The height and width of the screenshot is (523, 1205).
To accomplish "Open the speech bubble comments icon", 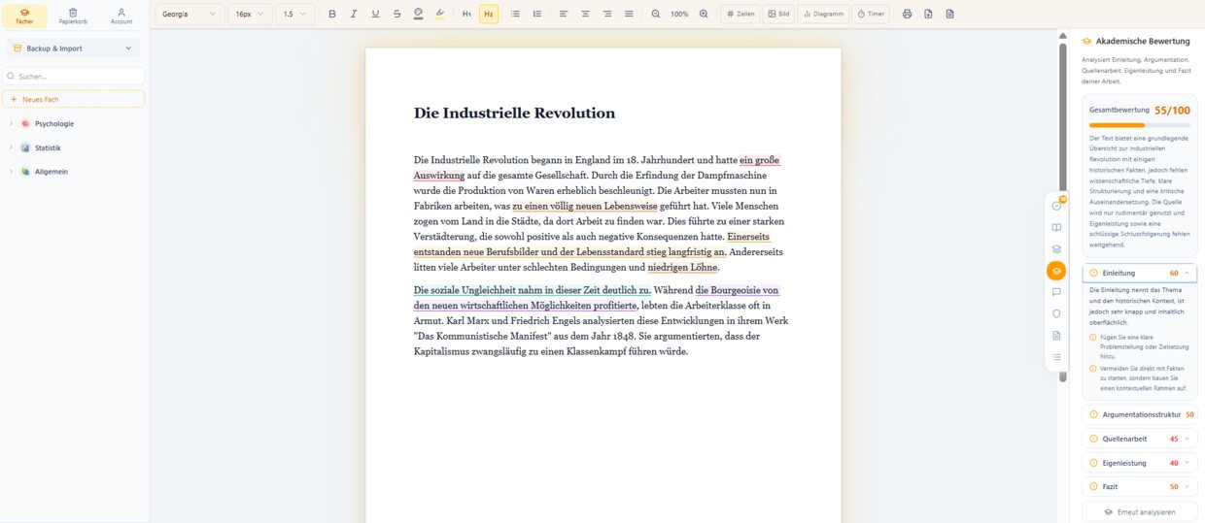I will click(x=1056, y=292).
